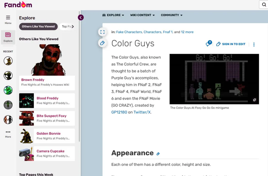
Task: Expand the EXPLORE navigation dropdown
Action: pyautogui.click(x=113, y=15)
